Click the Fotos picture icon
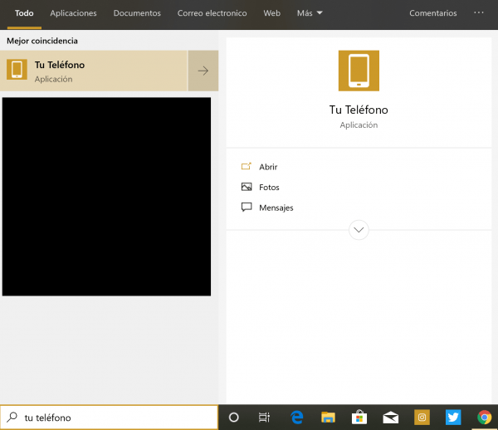The height and width of the screenshot is (430, 498). [247, 187]
